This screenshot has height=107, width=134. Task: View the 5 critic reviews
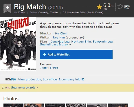coord(54,68)
